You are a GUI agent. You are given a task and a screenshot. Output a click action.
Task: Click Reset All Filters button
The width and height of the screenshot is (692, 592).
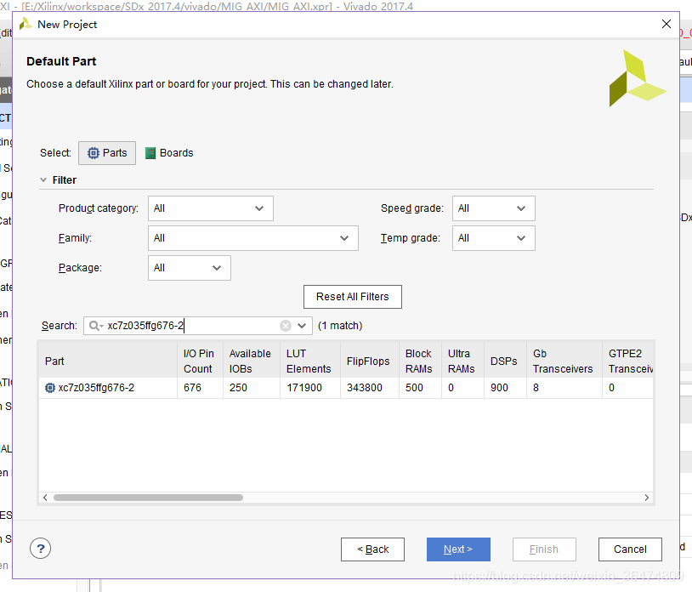(352, 297)
